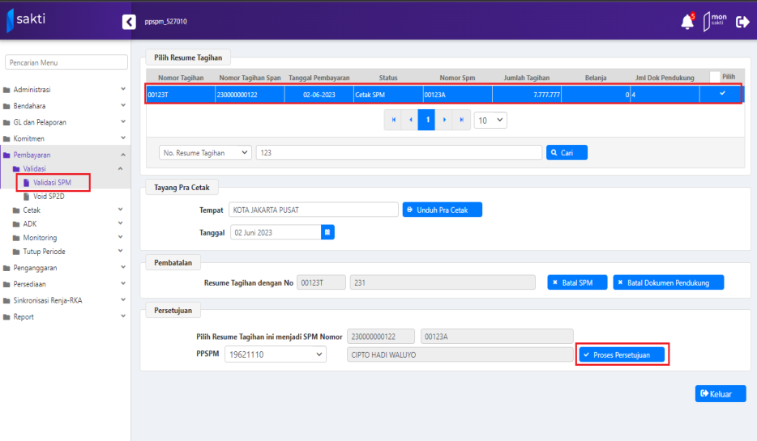The image size is (757, 441).
Task: Click the logout icon in header
Action: point(742,23)
